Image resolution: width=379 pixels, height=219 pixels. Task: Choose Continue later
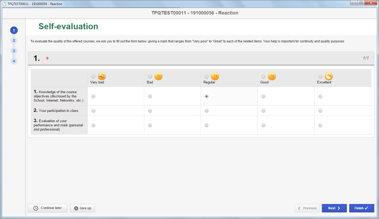pyautogui.click(x=48, y=208)
